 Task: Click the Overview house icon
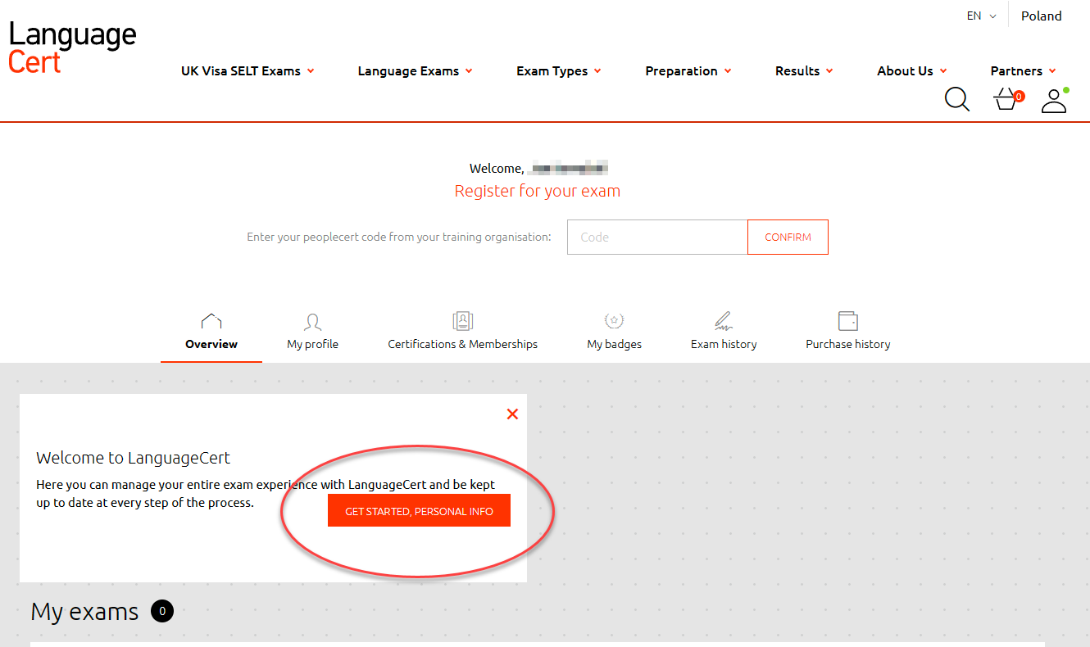211,321
